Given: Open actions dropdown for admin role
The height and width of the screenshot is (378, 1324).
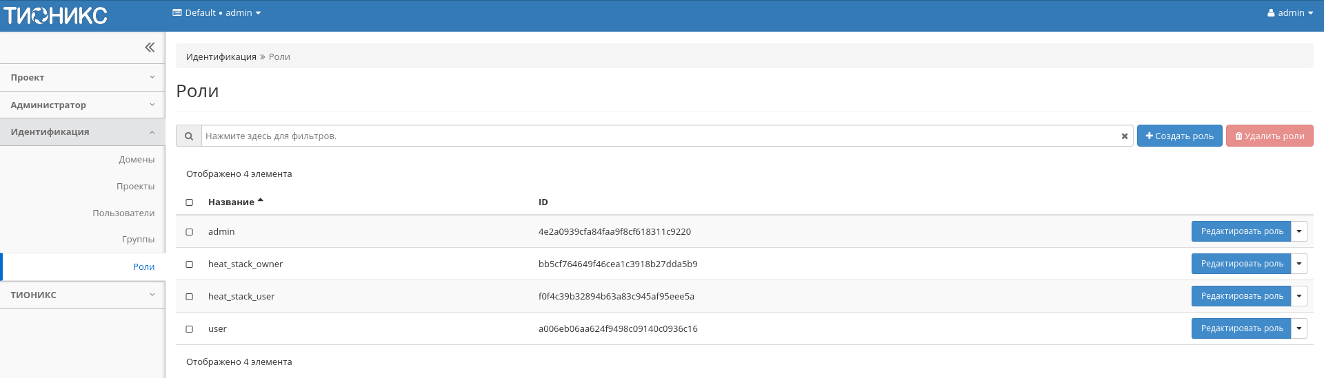Looking at the screenshot, I should pyautogui.click(x=1298, y=231).
